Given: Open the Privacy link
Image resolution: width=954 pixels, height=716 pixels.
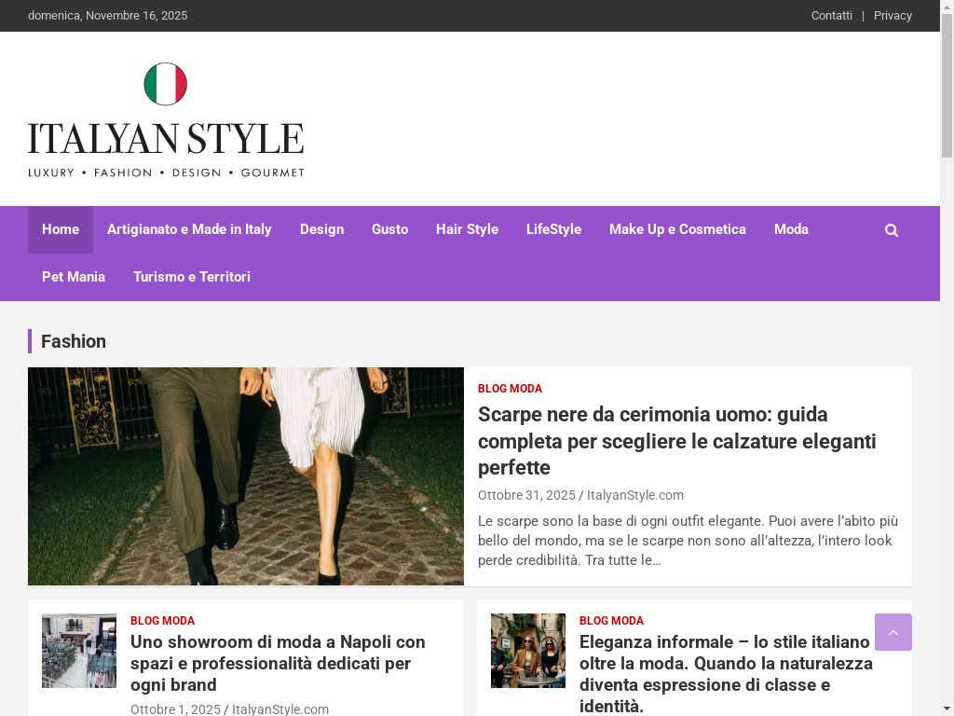Looking at the screenshot, I should tap(893, 16).
